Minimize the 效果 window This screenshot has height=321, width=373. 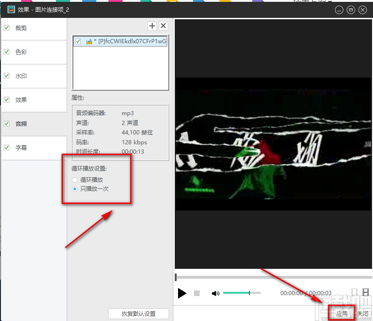(x=339, y=10)
